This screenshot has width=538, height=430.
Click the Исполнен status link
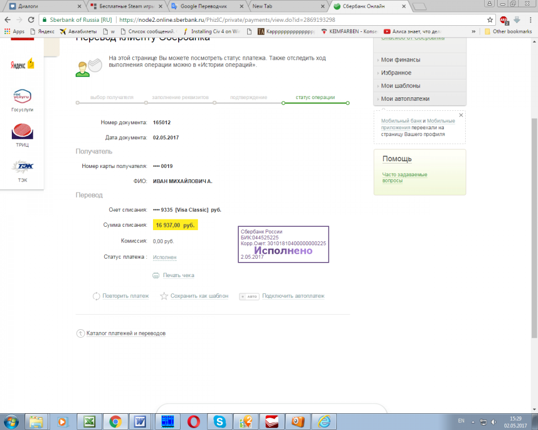pos(165,257)
